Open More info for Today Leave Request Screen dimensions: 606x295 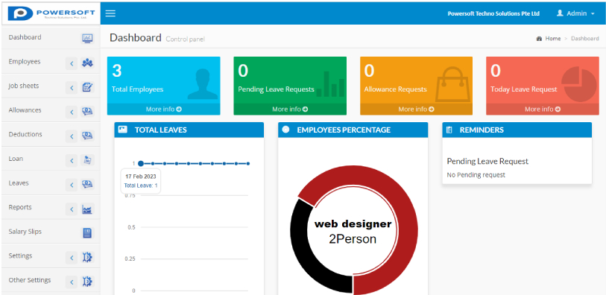[x=542, y=110]
